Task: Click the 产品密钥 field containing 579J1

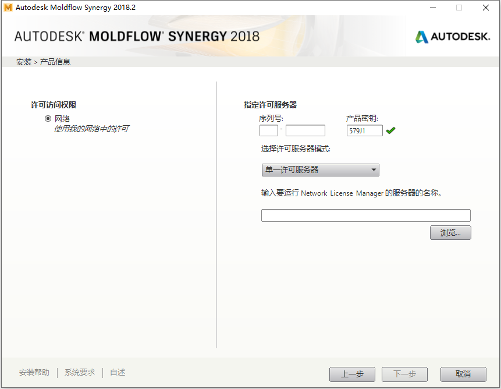Action: pyautogui.click(x=365, y=130)
